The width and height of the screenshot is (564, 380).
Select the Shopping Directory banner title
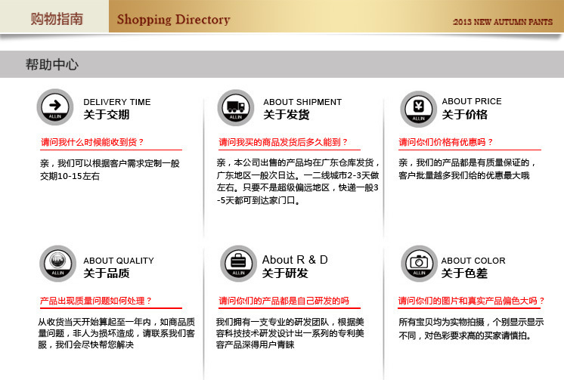pyautogui.click(x=173, y=19)
